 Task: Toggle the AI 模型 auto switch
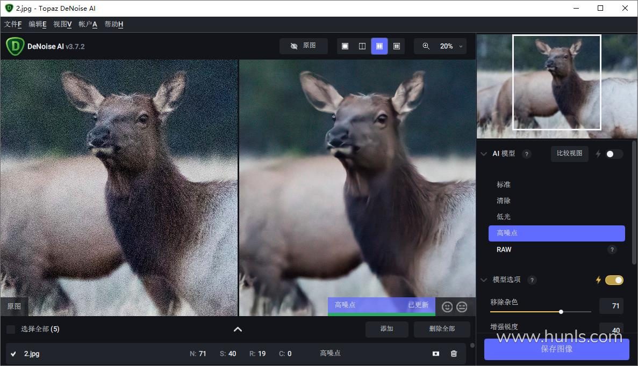(x=614, y=154)
